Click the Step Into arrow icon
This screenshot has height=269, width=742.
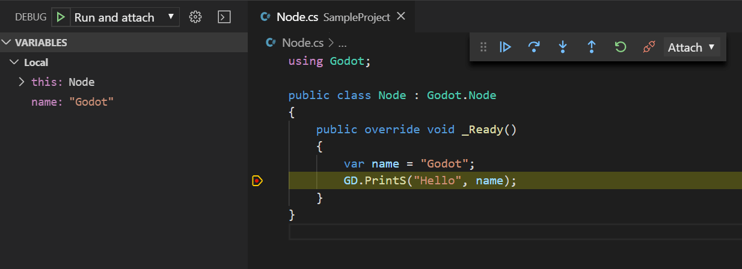[x=563, y=47]
